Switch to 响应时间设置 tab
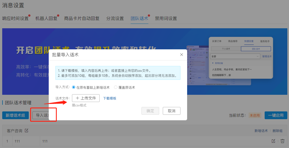The height and width of the screenshot is (148, 289). click(15, 19)
